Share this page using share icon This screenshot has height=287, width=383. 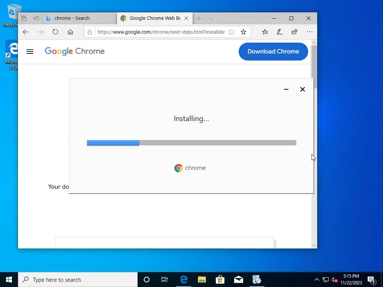(x=295, y=32)
